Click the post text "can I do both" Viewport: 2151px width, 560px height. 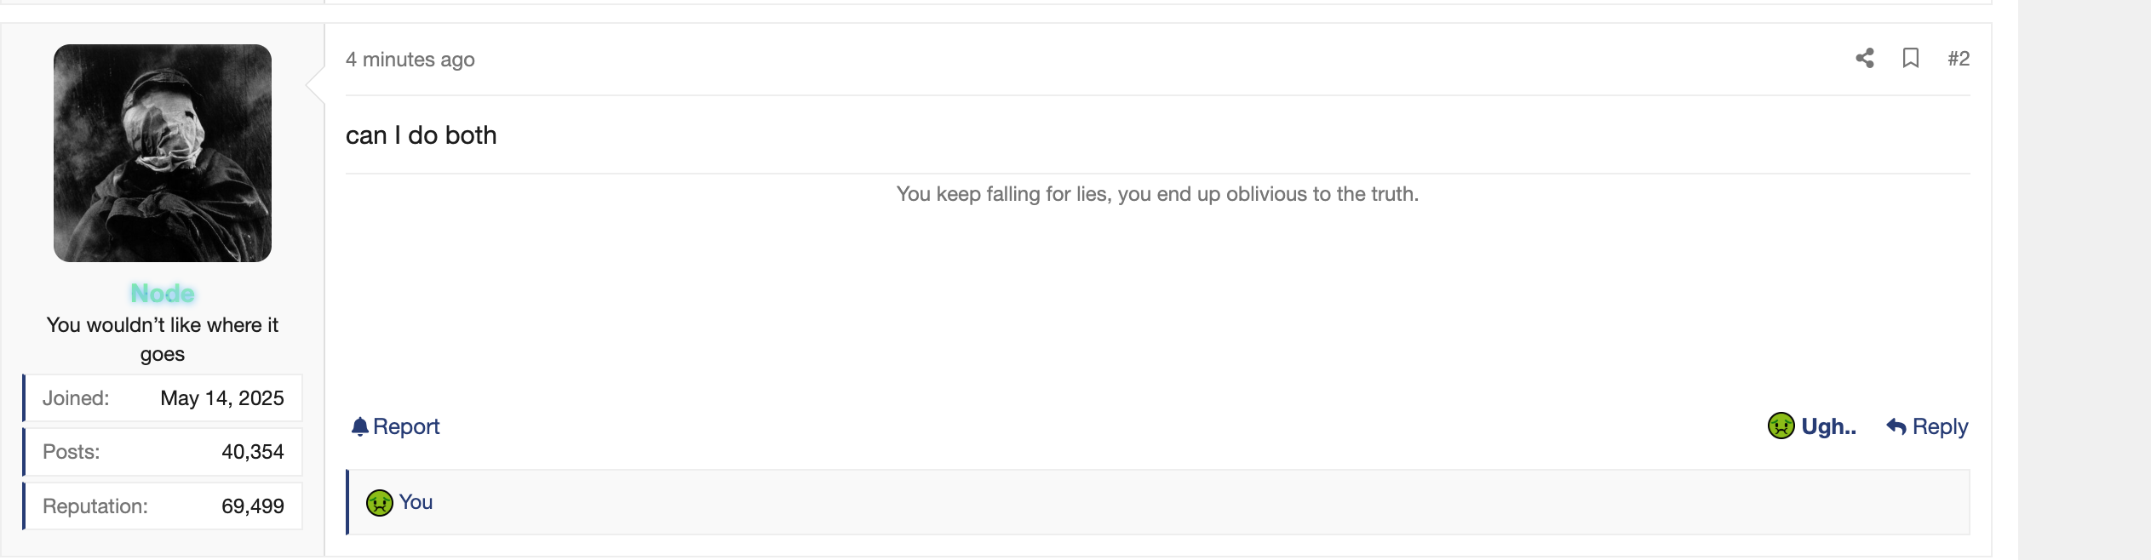421,135
